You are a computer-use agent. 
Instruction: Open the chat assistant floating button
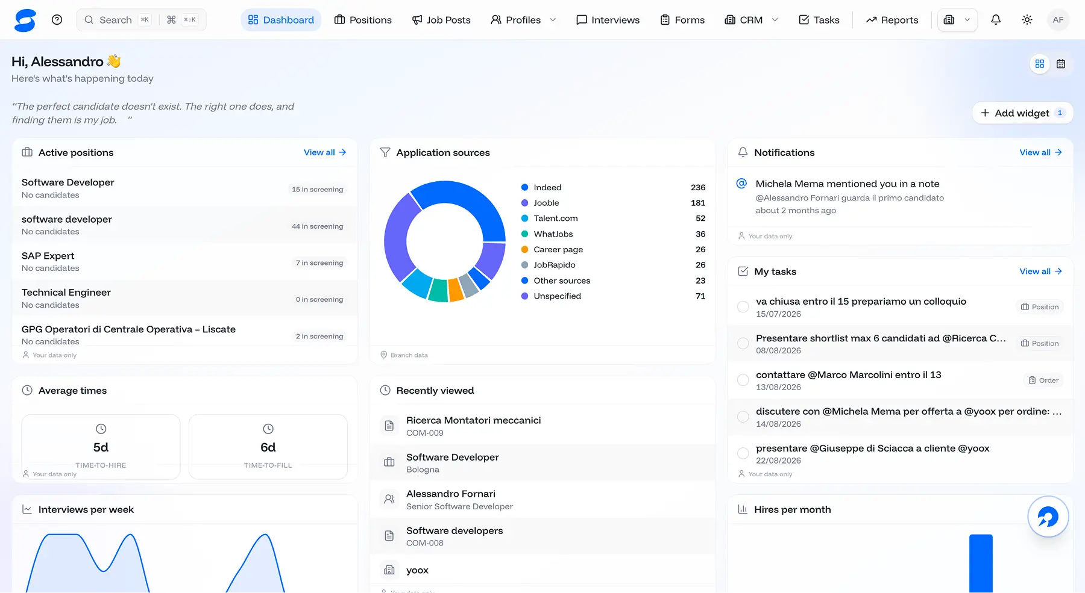click(x=1048, y=517)
